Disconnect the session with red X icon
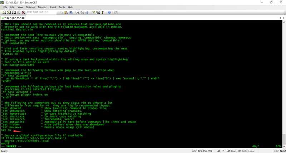Screen dimensions: 286x153 pos(23,13)
